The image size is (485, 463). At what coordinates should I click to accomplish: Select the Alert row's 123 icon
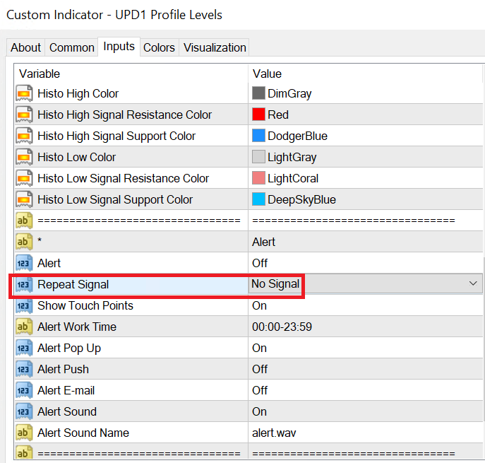coord(24,263)
